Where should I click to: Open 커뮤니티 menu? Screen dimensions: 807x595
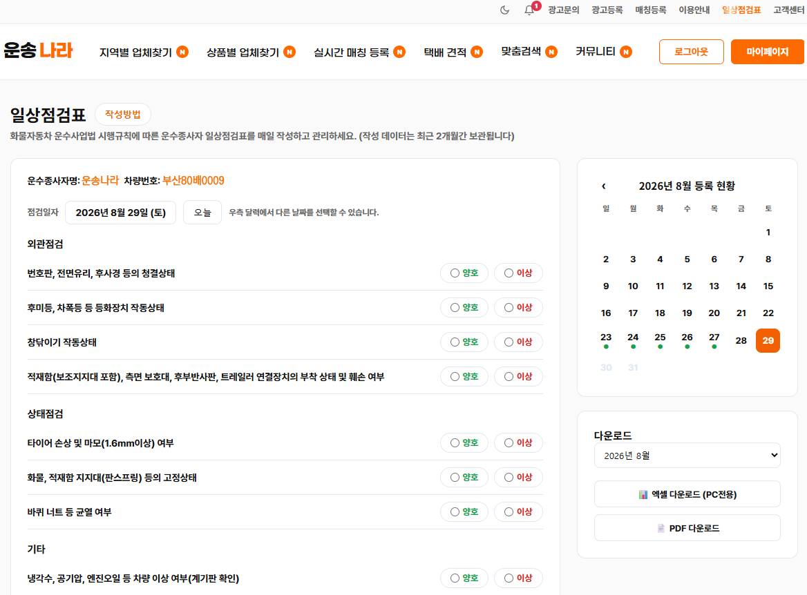(596, 52)
